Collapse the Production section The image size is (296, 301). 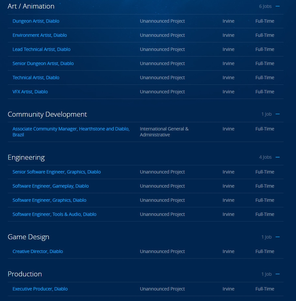(x=277, y=274)
